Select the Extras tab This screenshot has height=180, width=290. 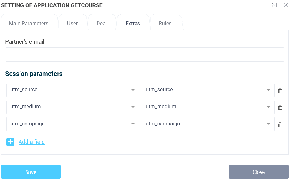[x=133, y=23]
